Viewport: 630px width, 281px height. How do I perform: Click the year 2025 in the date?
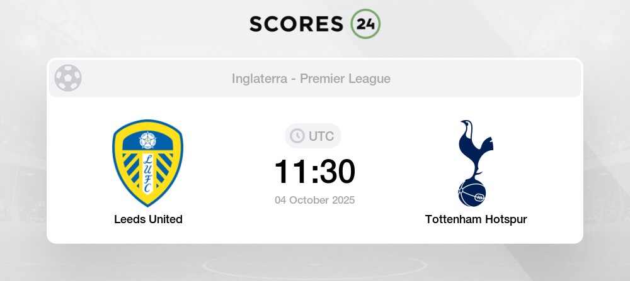tap(343, 201)
